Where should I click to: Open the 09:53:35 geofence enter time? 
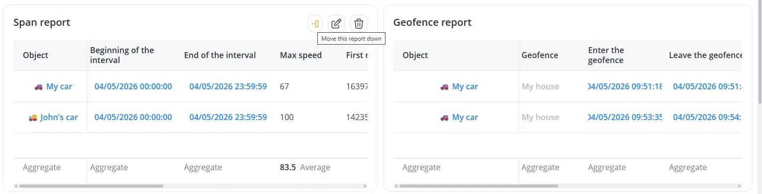(x=625, y=118)
